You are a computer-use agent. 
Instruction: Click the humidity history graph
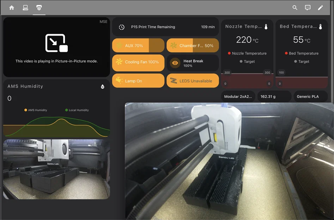pyautogui.click(x=56, y=126)
